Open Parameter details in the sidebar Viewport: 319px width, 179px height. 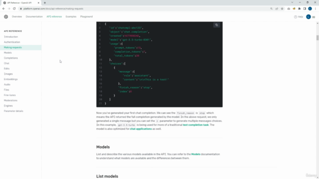(13, 111)
